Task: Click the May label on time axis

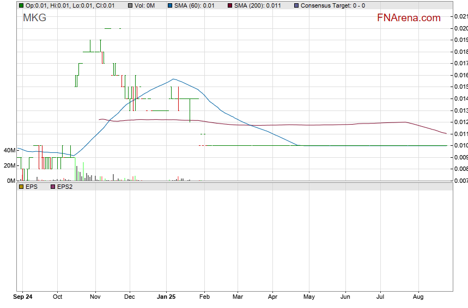Action: [x=308, y=297]
